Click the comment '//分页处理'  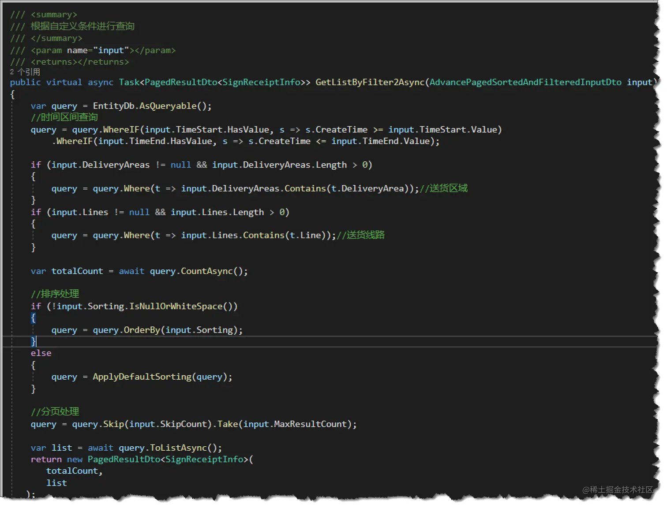pyautogui.click(x=55, y=411)
